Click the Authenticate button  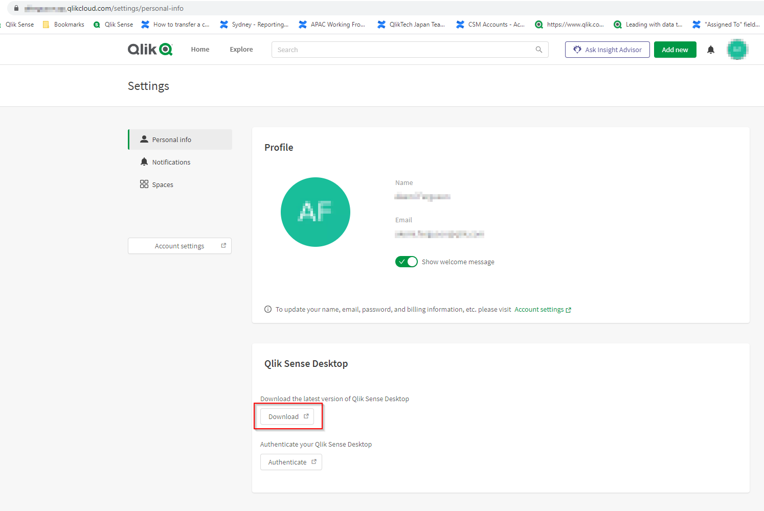click(x=291, y=462)
